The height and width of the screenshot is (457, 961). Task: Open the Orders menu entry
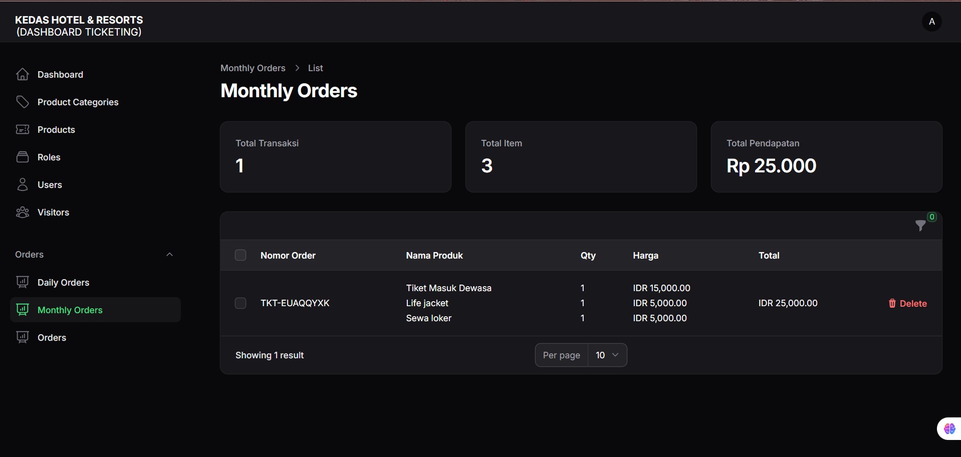[x=52, y=337]
